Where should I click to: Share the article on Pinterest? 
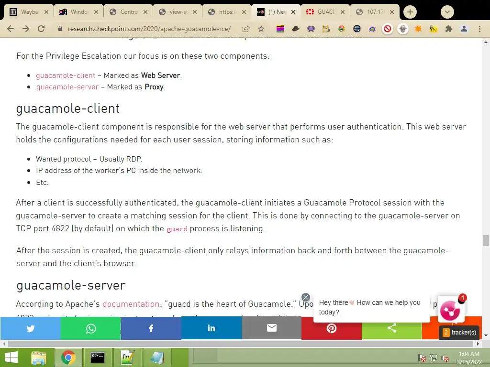coord(331,328)
